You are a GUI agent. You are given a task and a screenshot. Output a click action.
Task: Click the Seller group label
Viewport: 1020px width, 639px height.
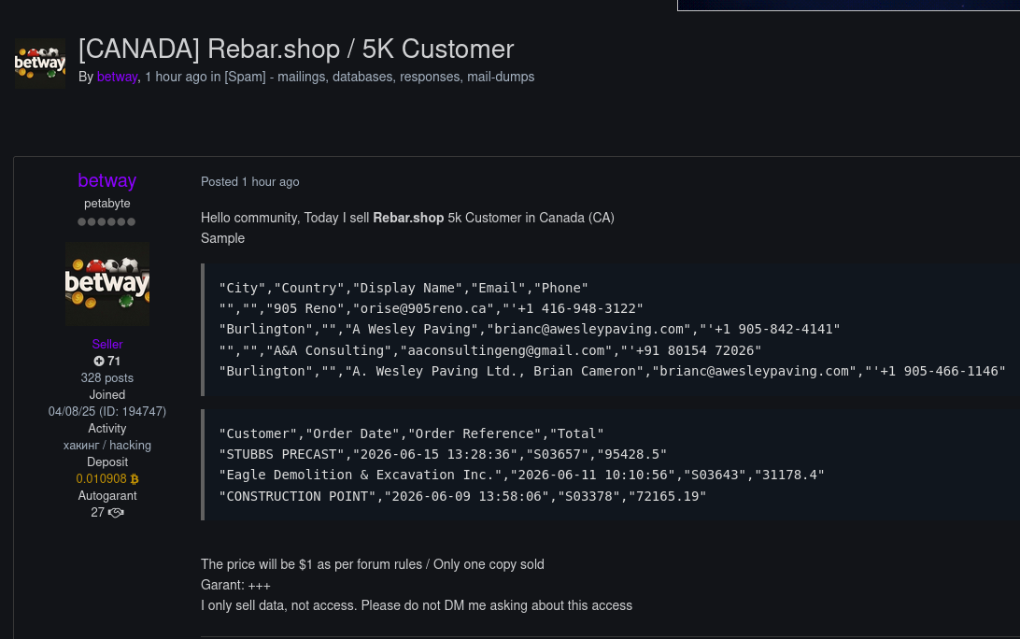[x=107, y=344]
